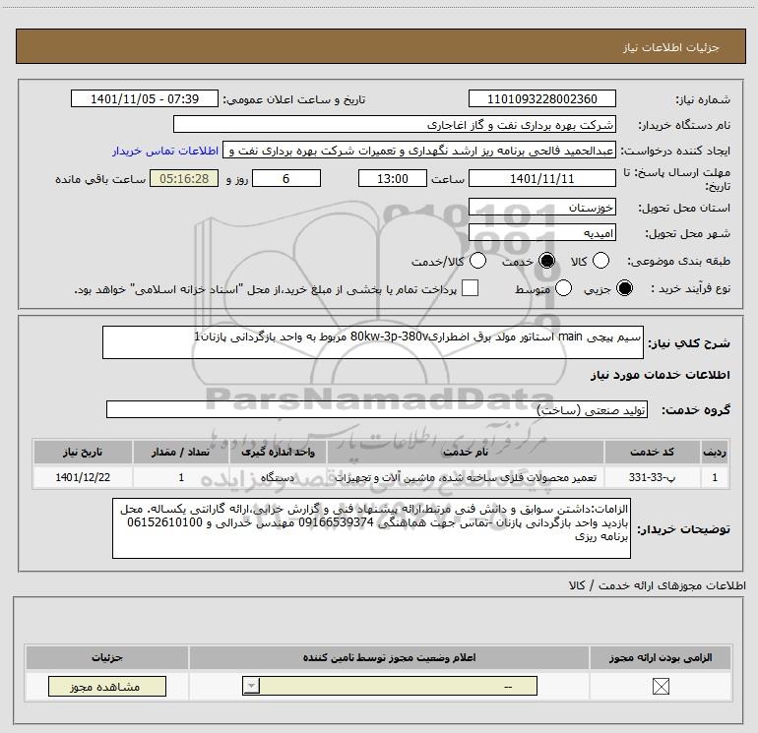Select the جزیی purchase type radio

click(x=624, y=288)
